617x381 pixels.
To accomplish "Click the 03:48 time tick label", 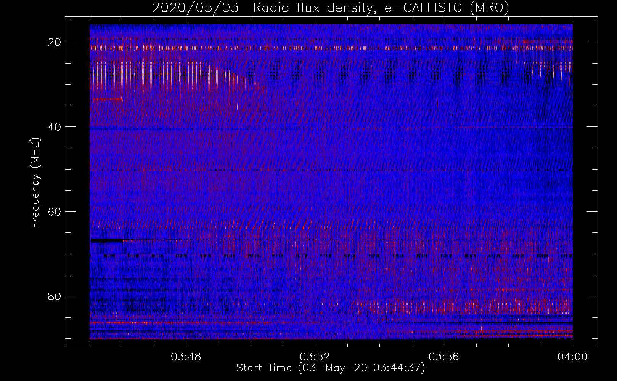I will click(186, 357).
